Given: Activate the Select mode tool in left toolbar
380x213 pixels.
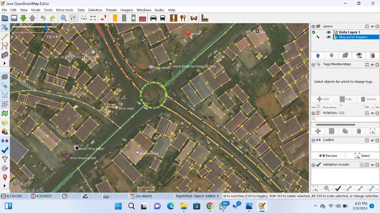Looking at the screenshot, I should [x=5, y=28].
